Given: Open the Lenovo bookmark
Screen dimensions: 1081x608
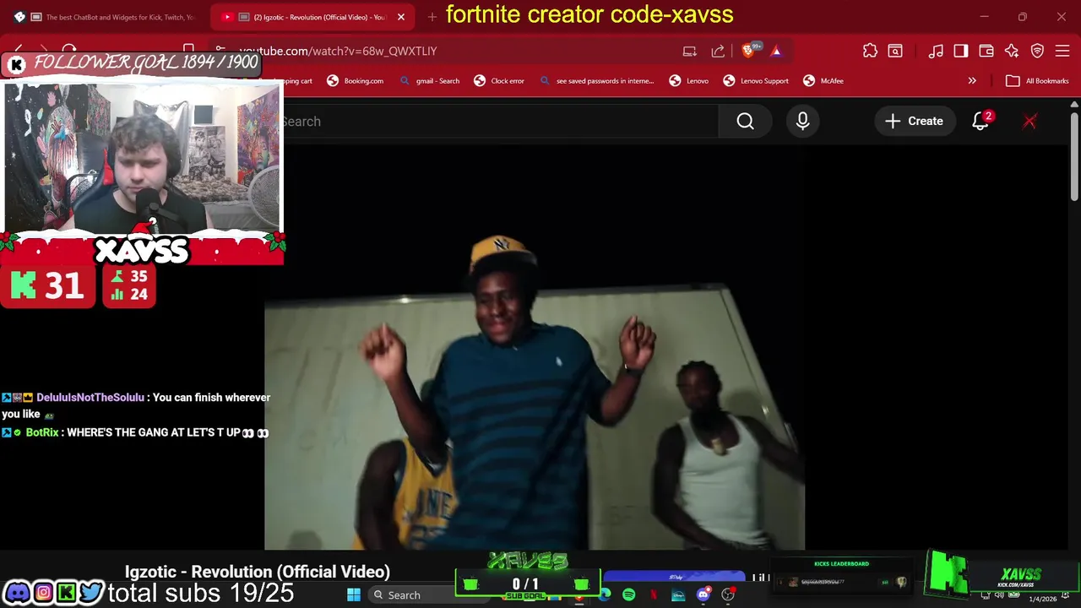Looking at the screenshot, I should [x=689, y=81].
